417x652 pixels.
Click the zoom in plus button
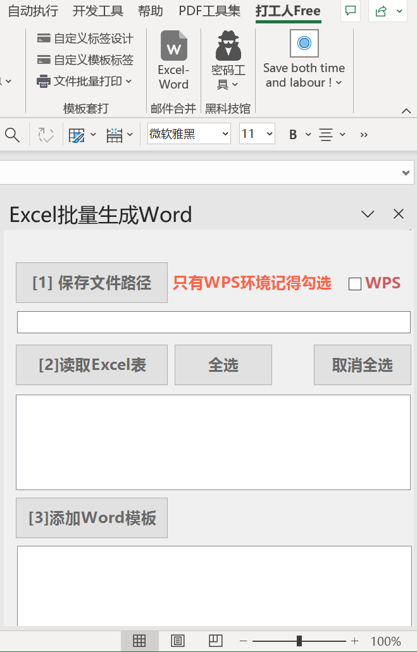pos(354,641)
